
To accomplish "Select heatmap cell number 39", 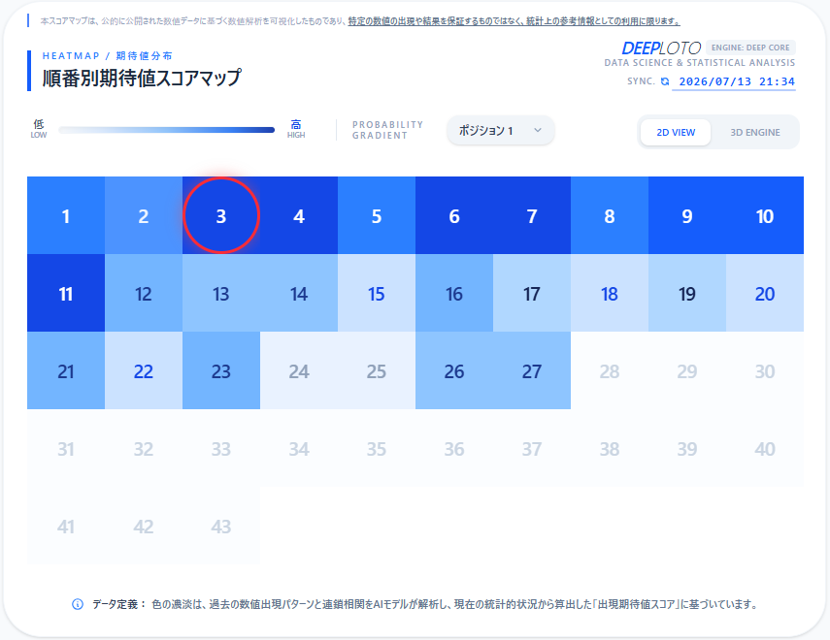I will [x=687, y=448].
